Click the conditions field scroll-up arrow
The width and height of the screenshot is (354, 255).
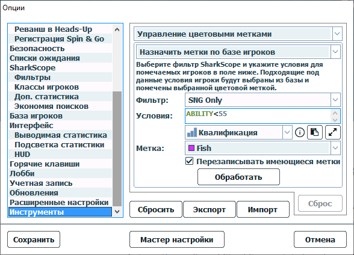pyautogui.click(x=335, y=112)
